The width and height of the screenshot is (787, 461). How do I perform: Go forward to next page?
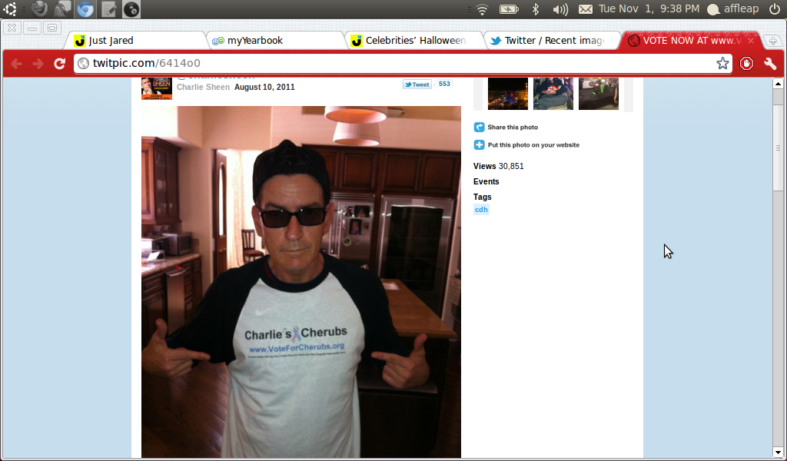38,63
